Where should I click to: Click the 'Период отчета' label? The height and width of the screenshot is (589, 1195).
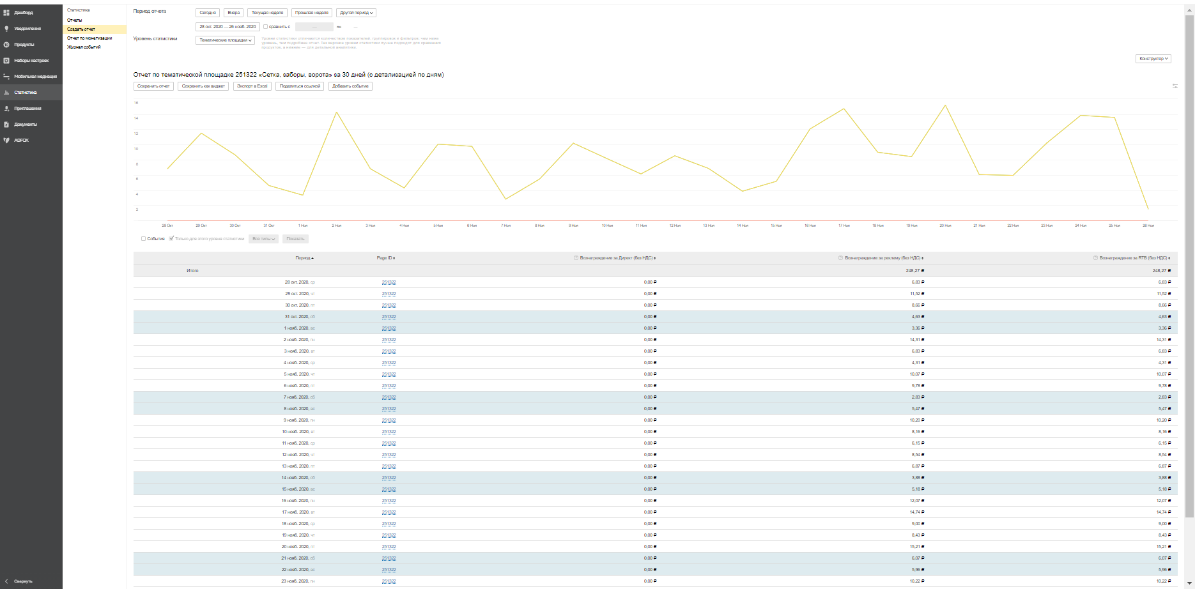coord(150,11)
